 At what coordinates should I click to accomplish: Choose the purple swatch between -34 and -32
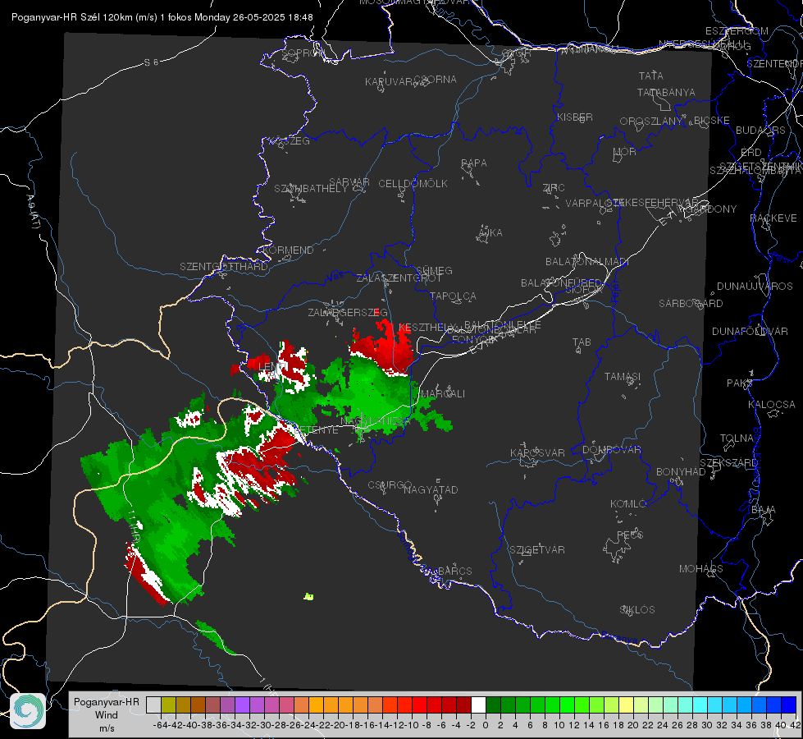(242, 705)
